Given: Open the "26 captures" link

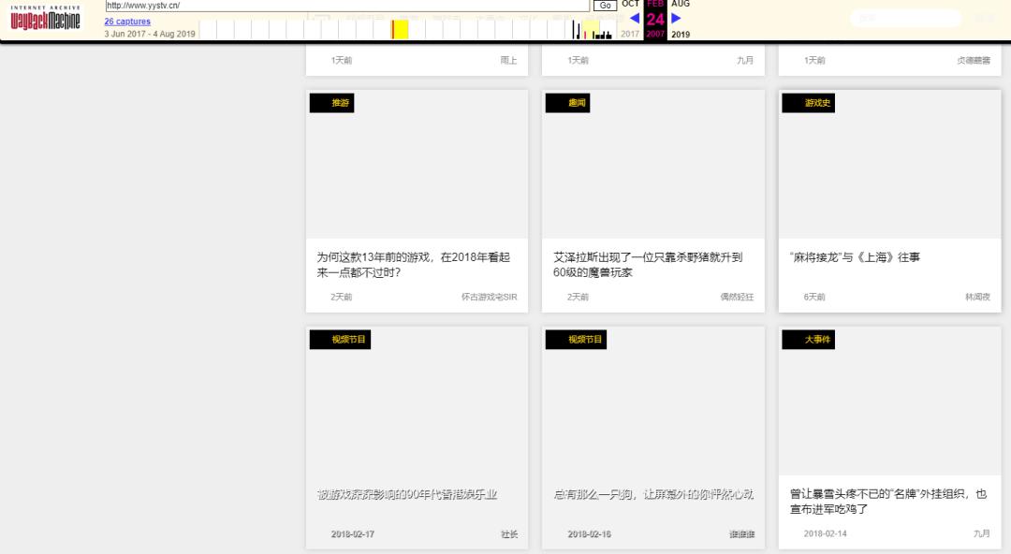Looking at the screenshot, I should (x=126, y=21).
